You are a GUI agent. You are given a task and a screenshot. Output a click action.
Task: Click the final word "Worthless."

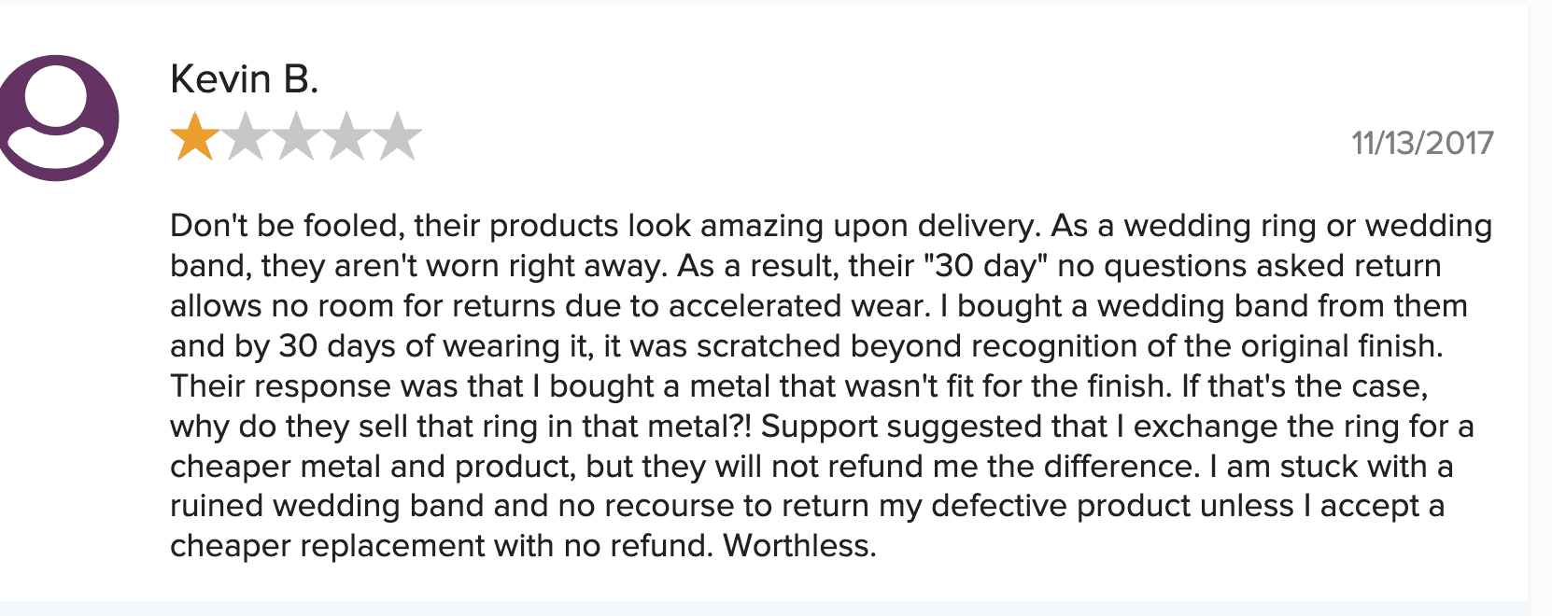pyautogui.click(x=799, y=546)
